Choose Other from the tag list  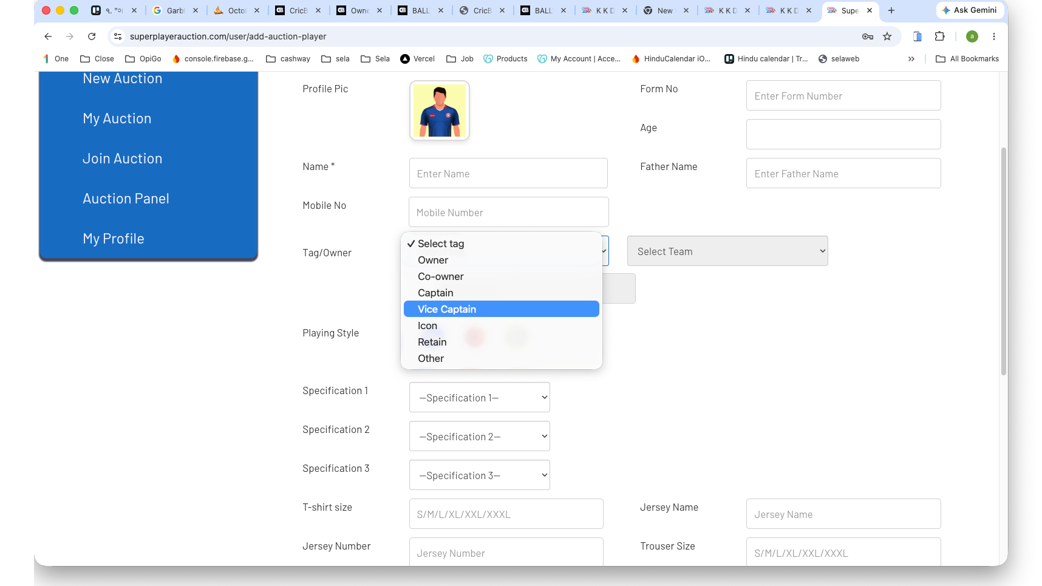(x=502, y=358)
